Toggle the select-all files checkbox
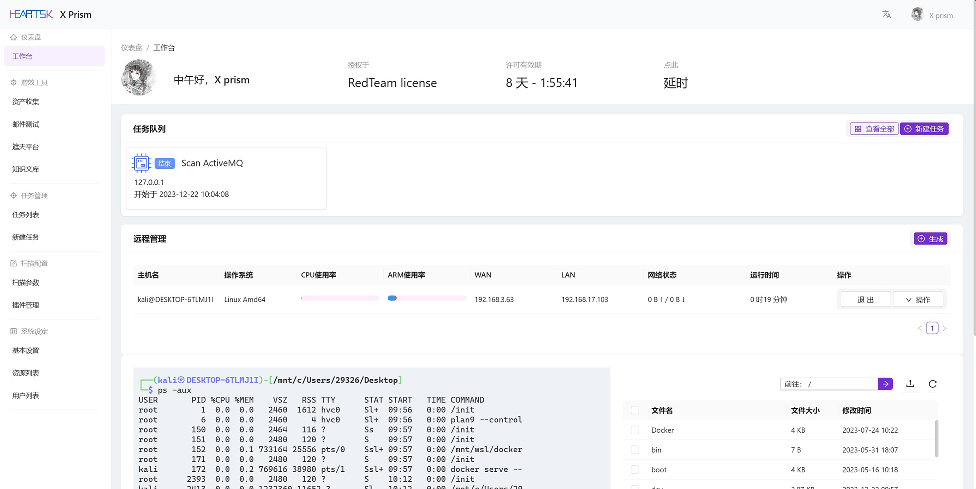Viewport: 976px width, 489px height. point(635,410)
